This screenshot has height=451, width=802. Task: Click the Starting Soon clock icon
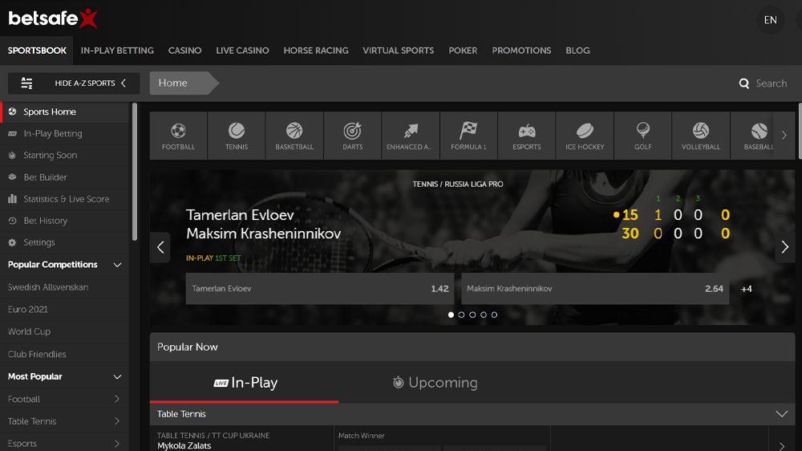(12, 155)
